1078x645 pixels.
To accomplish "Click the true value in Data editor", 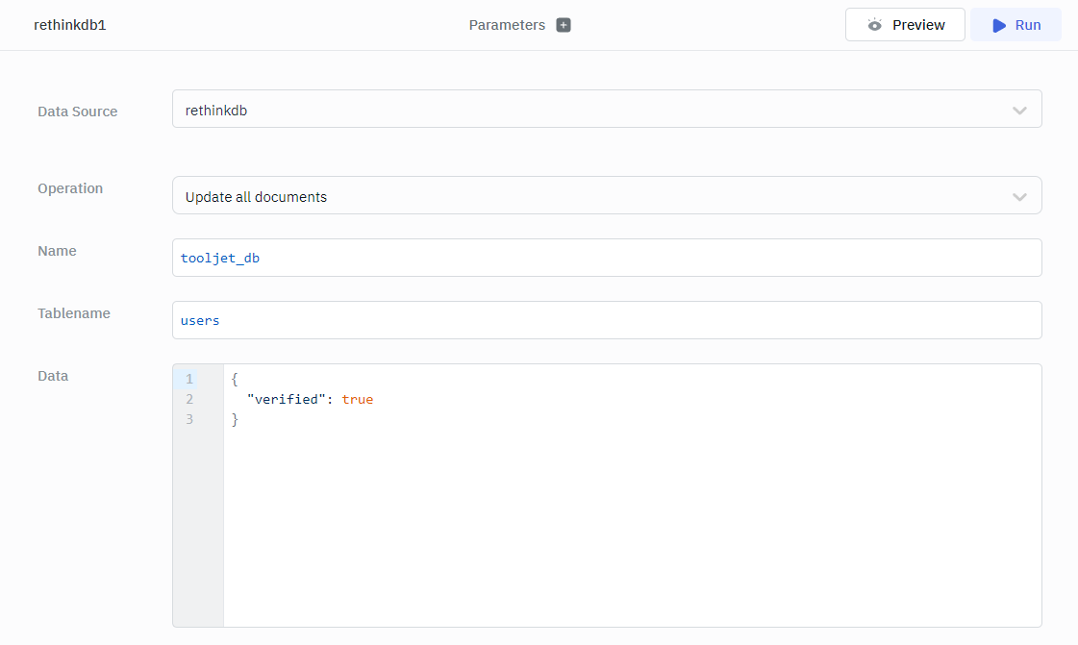I will coord(357,399).
